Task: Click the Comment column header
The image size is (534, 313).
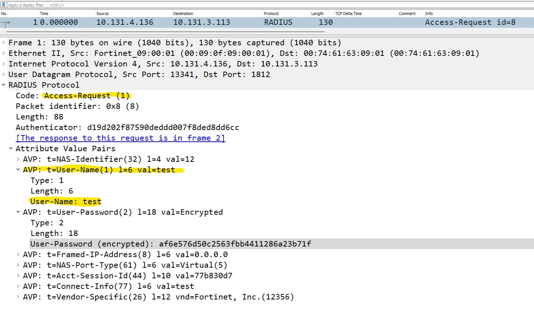Action: (x=411, y=14)
